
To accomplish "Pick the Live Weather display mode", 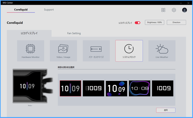I will (162, 51).
